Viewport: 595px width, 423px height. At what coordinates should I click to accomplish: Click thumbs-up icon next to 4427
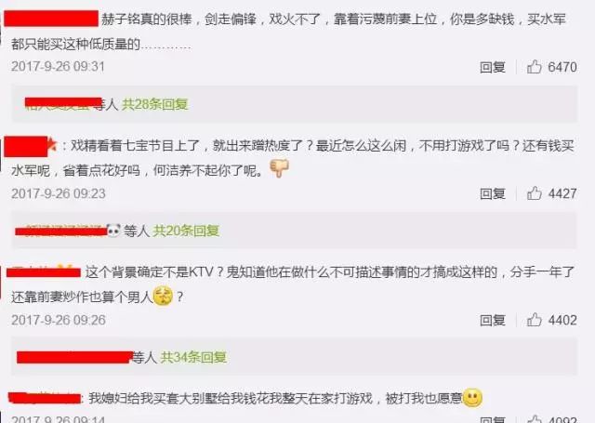(x=534, y=193)
